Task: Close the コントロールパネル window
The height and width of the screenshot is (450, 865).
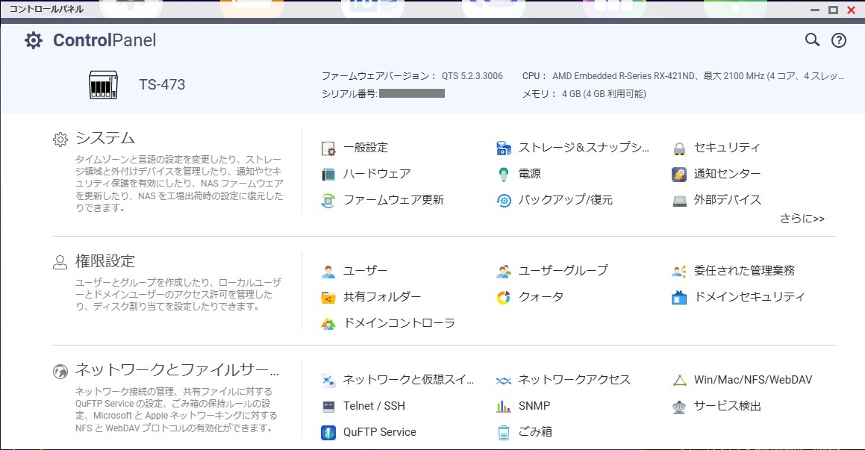Action: pos(852,10)
